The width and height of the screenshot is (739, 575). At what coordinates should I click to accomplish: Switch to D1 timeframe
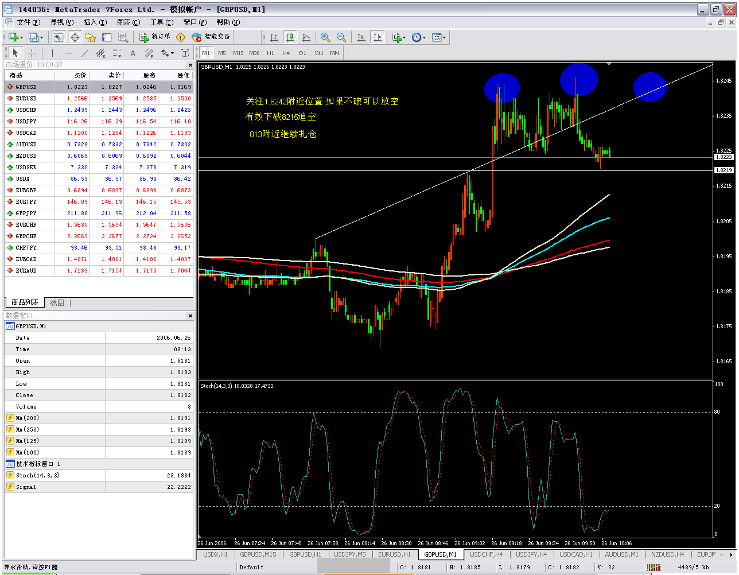pyautogui.click(x=302, y=53)
